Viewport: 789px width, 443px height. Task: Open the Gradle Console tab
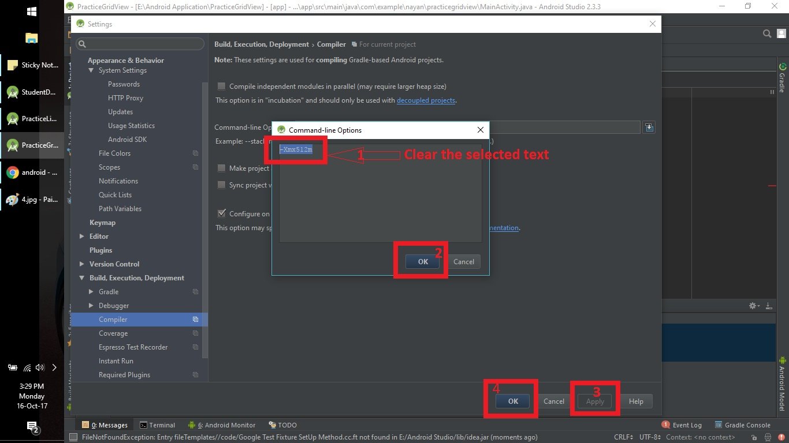click(x=743, y=425)
